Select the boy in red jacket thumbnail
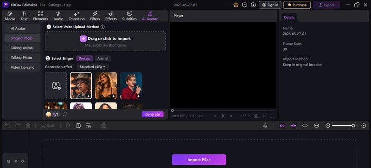 pos(131,85)
